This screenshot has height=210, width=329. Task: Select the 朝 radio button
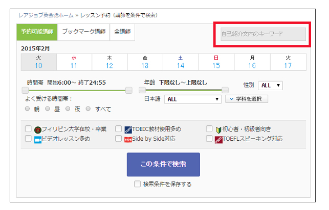point(27,109)
